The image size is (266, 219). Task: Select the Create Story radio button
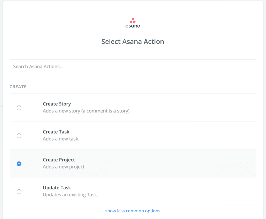pos(19,108)
